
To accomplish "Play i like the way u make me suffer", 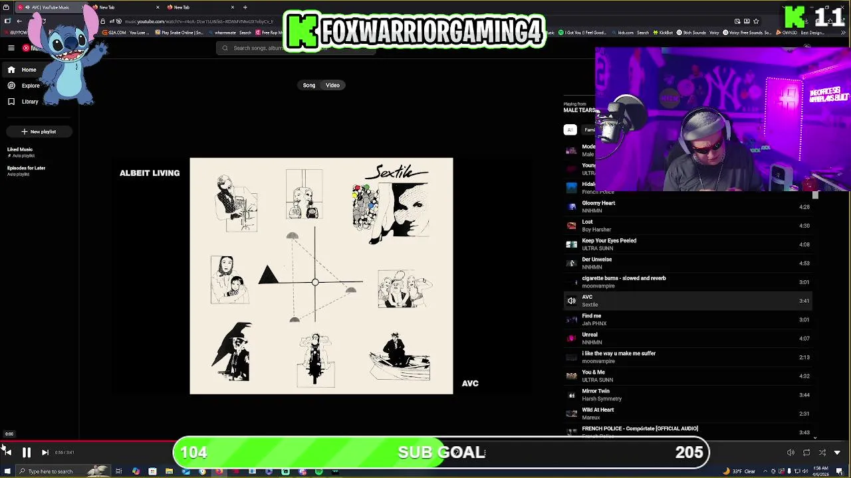I will click(688, 357).
